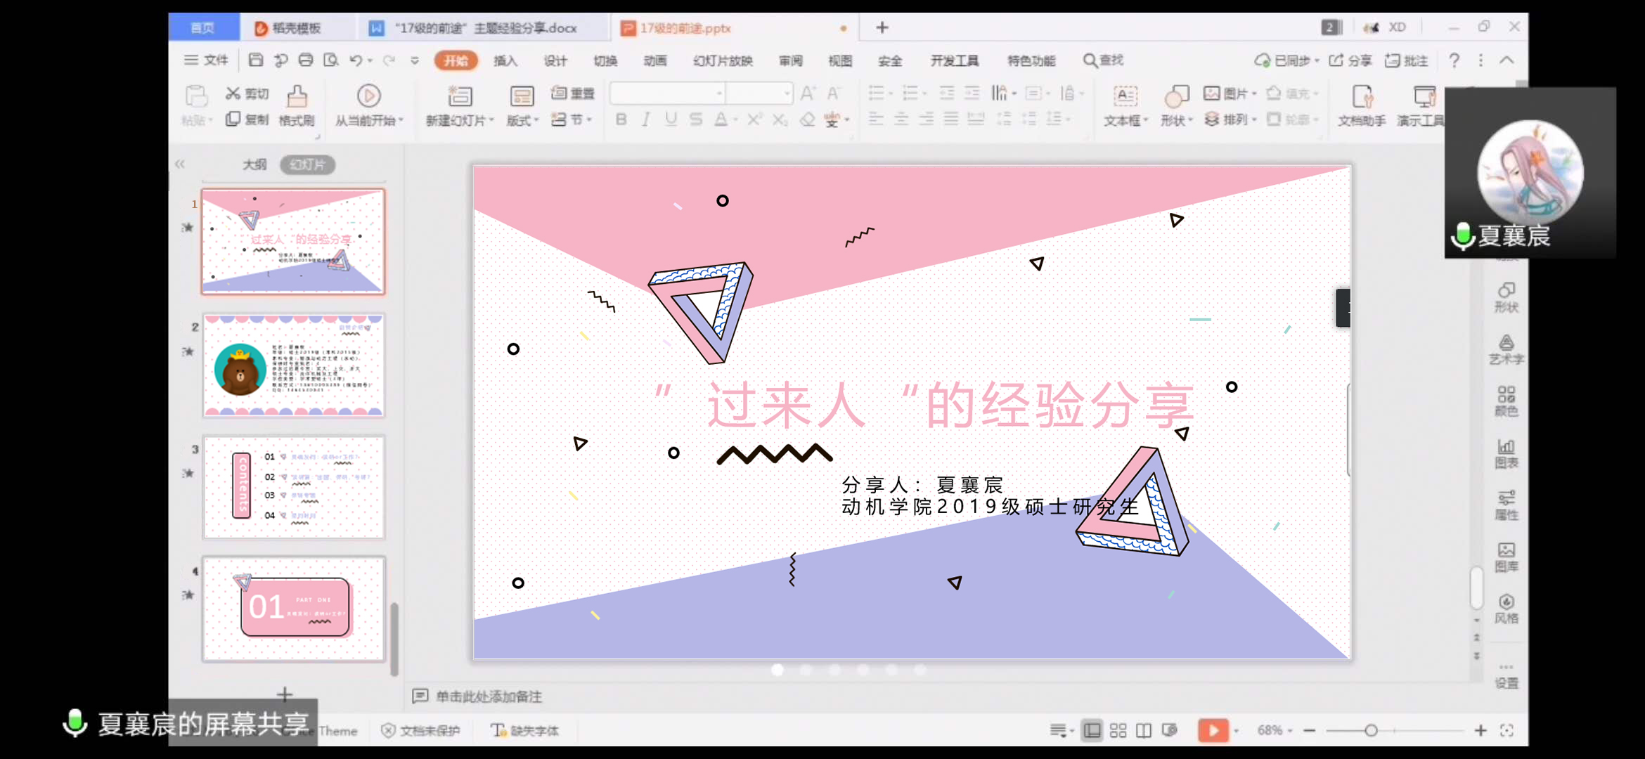This screenshot has width=1645, height=759.
Task: Switch to slide sorter grid view icon
Action: (x=1118, y=731)
